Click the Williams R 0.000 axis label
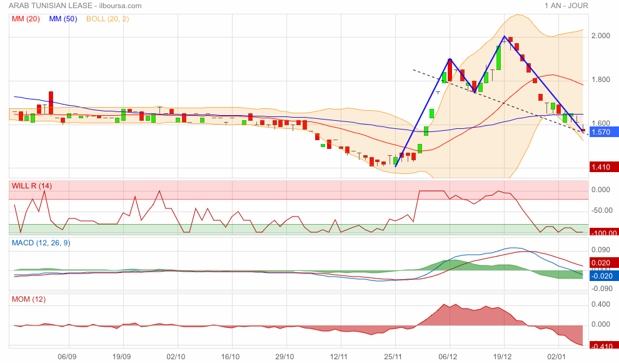Image resolution: width=619 pixels, height=363 pixels. tap(600, 190)
